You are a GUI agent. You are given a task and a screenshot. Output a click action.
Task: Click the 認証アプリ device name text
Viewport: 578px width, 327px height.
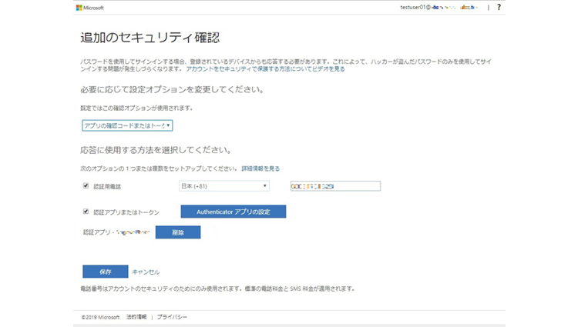pos(116,232)
